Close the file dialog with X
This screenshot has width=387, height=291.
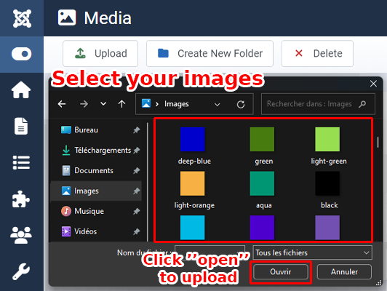pyautogui.click(x=373, y=84)
